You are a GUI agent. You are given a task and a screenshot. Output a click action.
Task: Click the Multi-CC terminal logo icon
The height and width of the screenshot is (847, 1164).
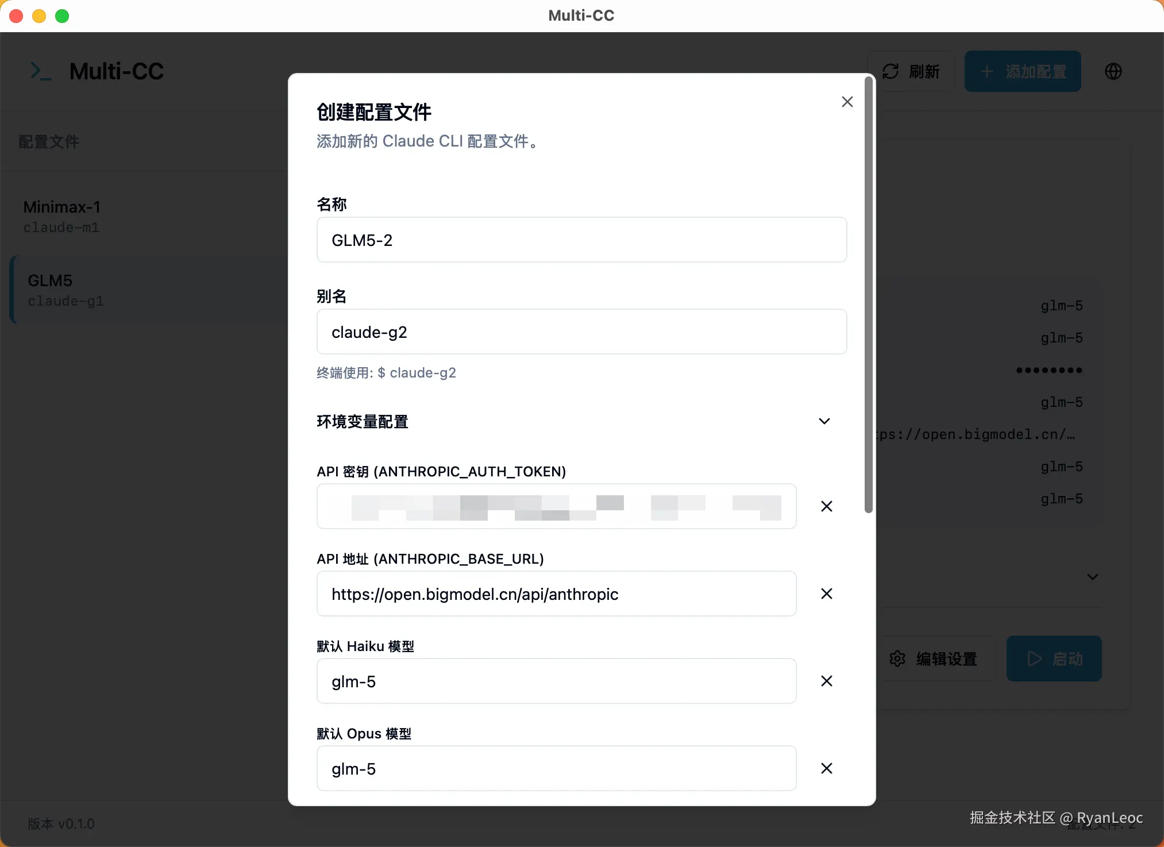coord(40,71)
